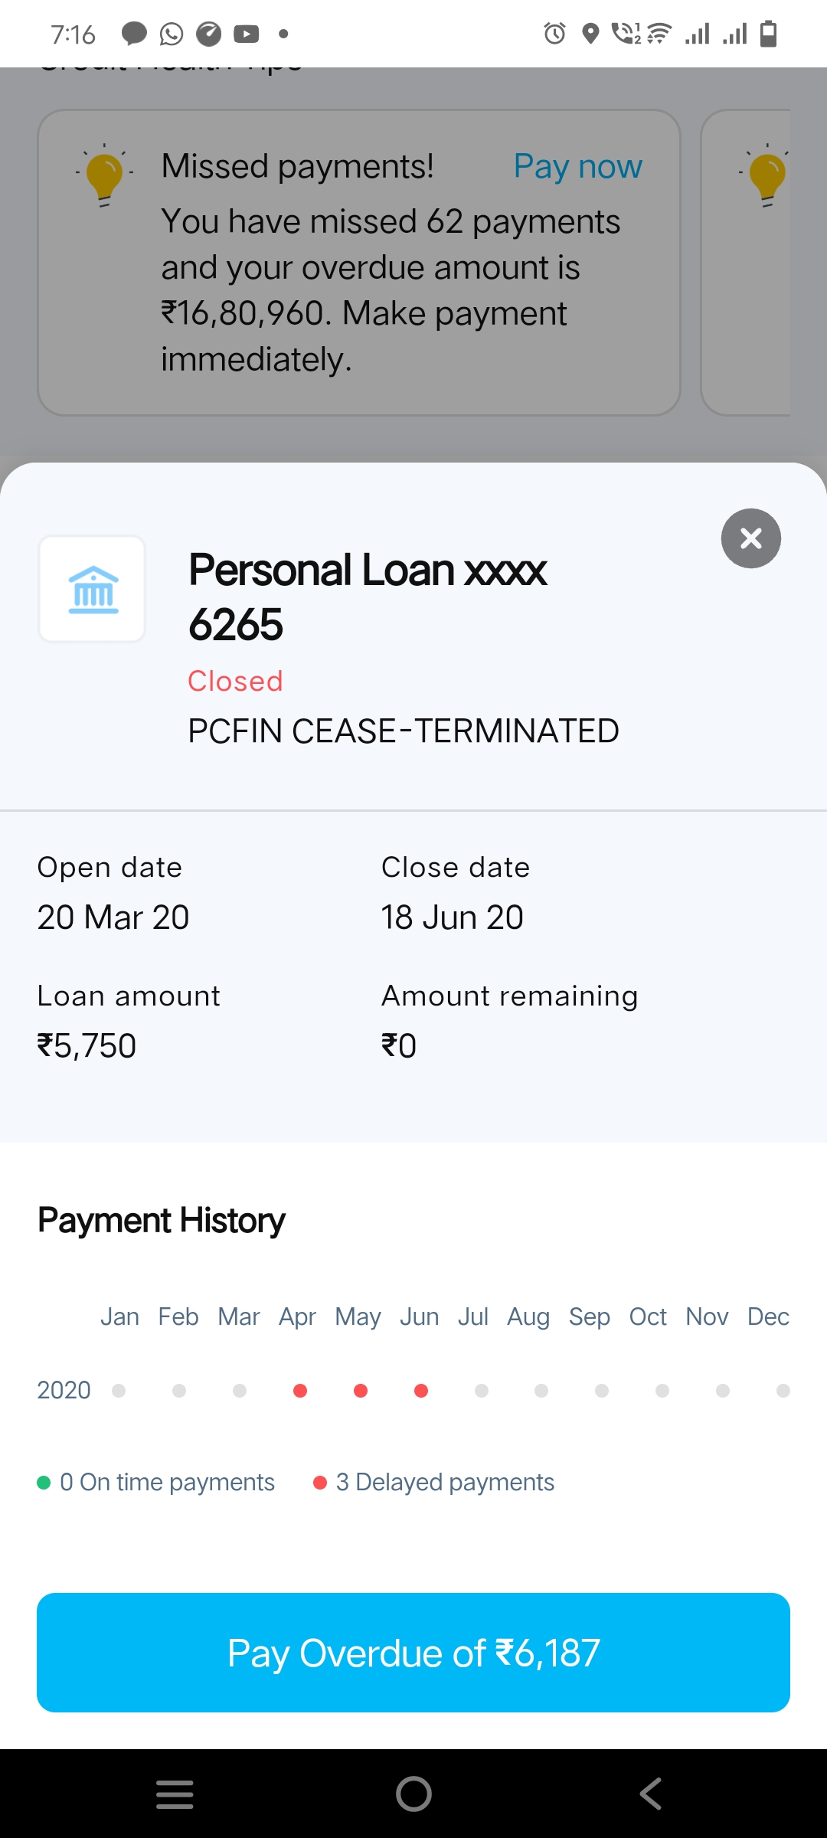The width and height of the screenshot is (827, 1838).
Task: Tap the red Delayed payments legend
Action: point(434,1482)
